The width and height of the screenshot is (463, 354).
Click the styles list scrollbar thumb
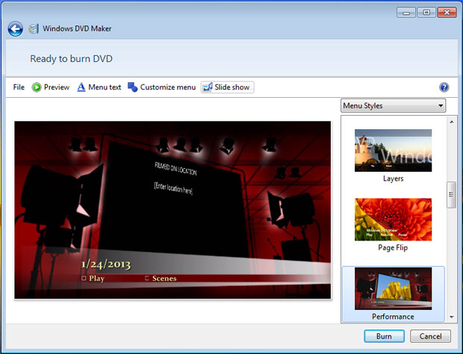451,195
